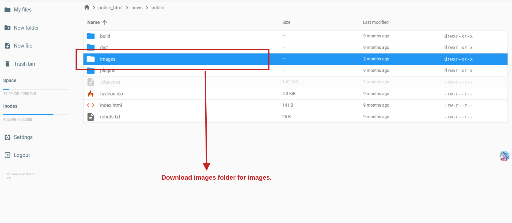Viewport: 512px width, 223px height.
Task: Click the favicon.ico flame icon
Action: pos(91,94)
